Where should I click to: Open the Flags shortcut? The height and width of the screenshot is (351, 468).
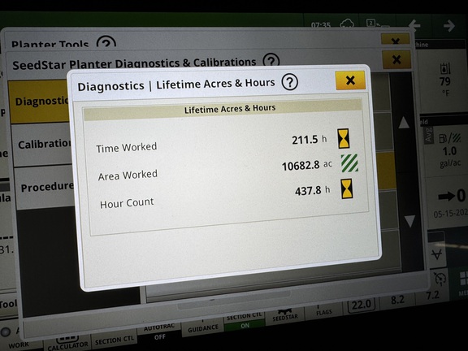coord(324,310)
